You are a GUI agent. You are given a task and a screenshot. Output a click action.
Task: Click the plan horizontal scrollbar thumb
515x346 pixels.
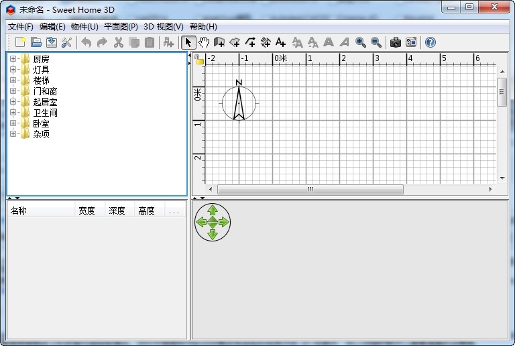[310, 190]
